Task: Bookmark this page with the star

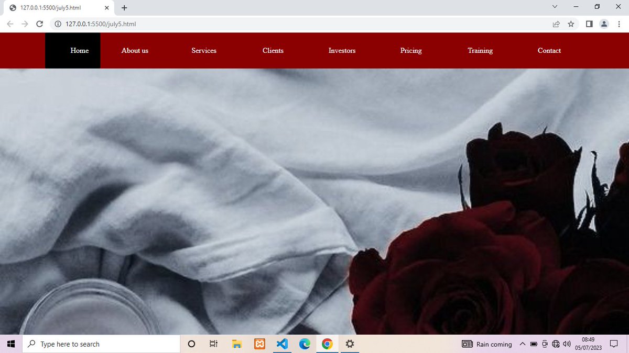Action: click(x=571, y=24)
